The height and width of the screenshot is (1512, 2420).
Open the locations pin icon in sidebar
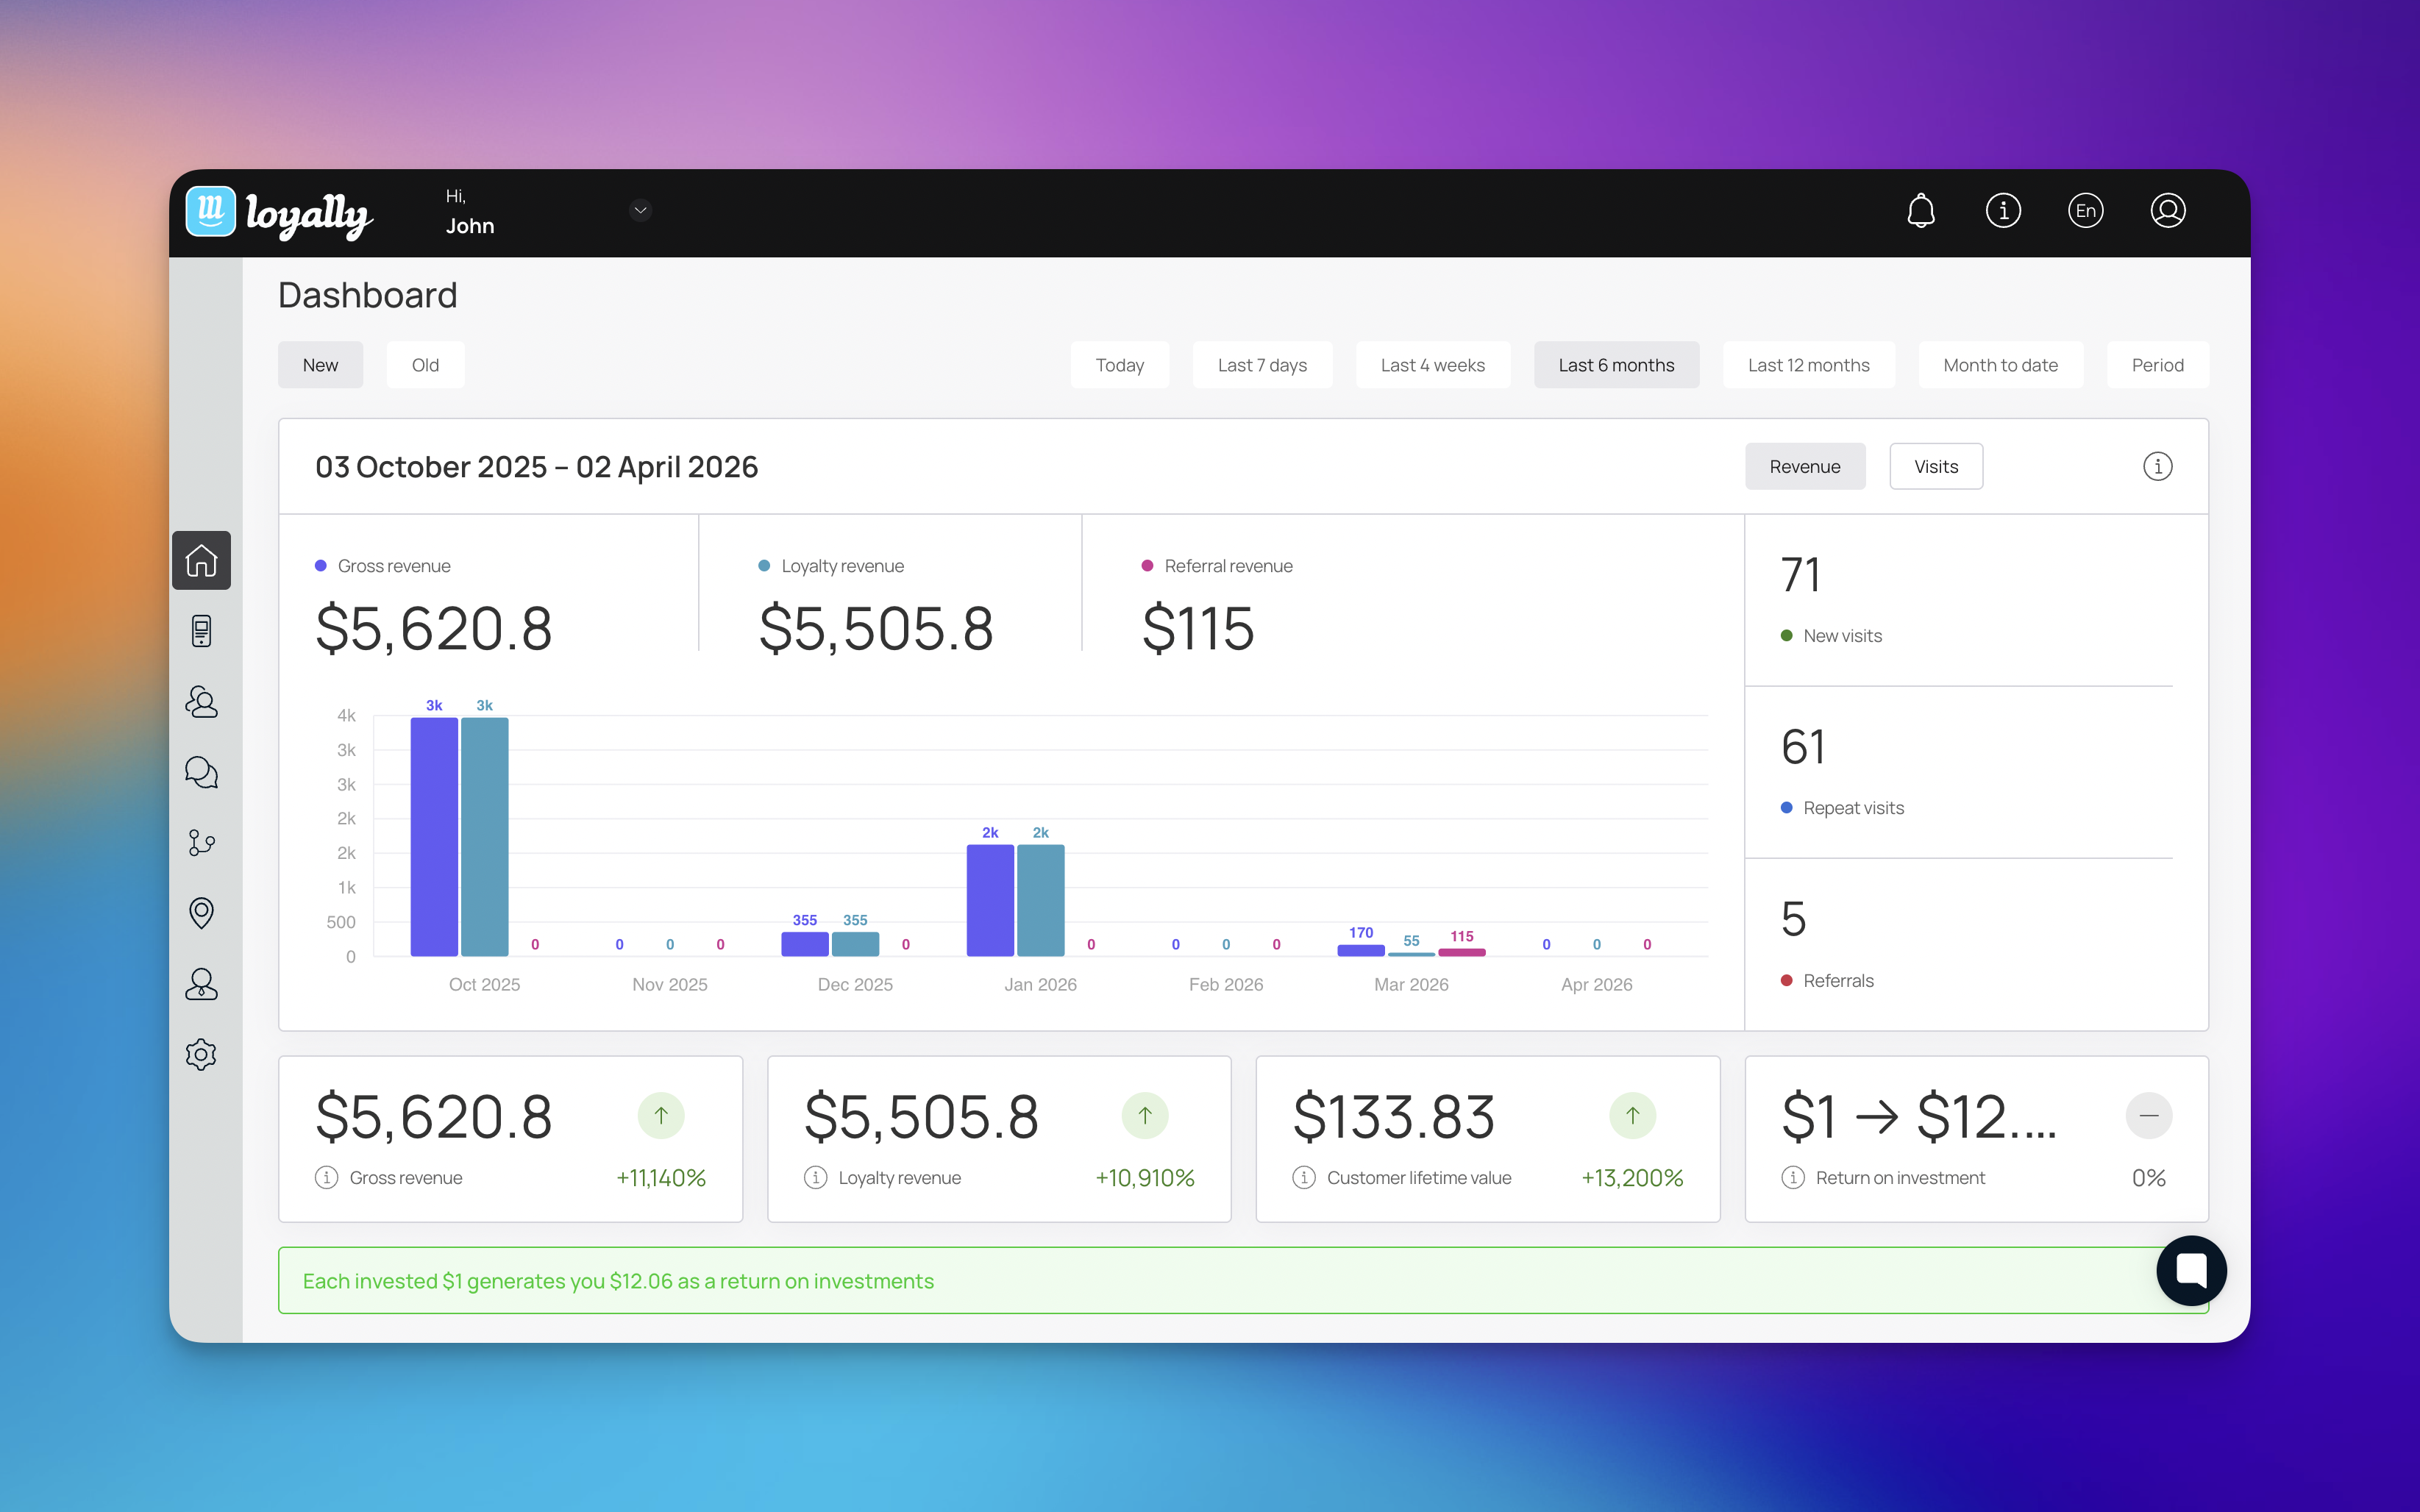[x=201, y=913]
